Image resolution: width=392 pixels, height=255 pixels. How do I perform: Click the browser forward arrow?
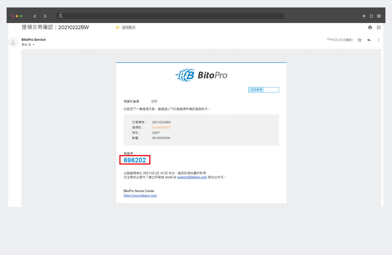pyautogui.click(x=45, y=16)
